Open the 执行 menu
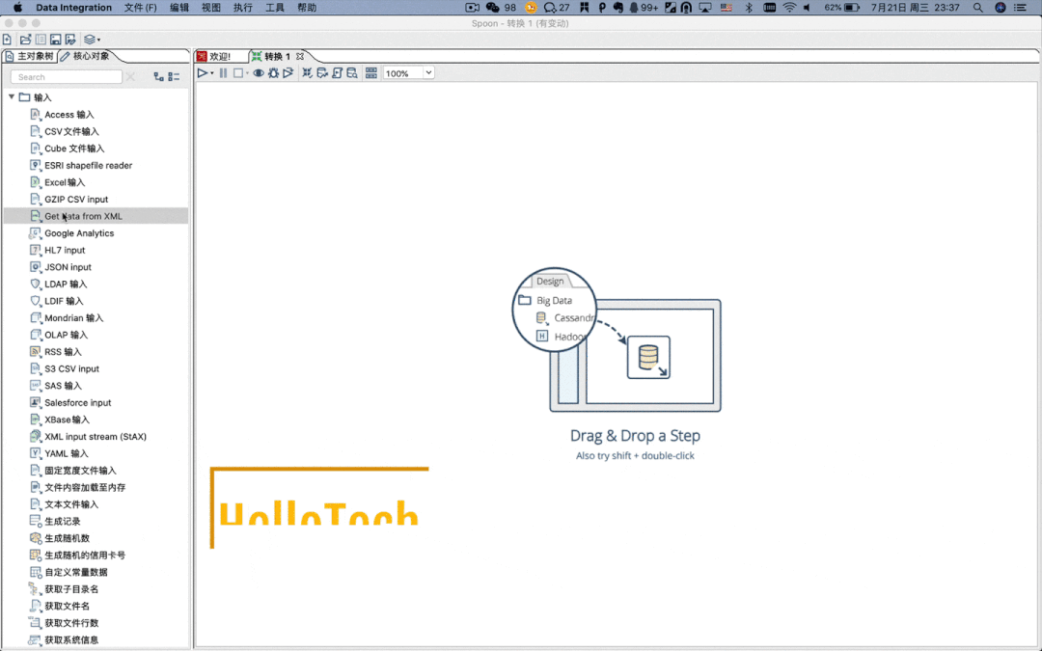1042x651 pixels. pyautogui.click(x=242, y=8)
